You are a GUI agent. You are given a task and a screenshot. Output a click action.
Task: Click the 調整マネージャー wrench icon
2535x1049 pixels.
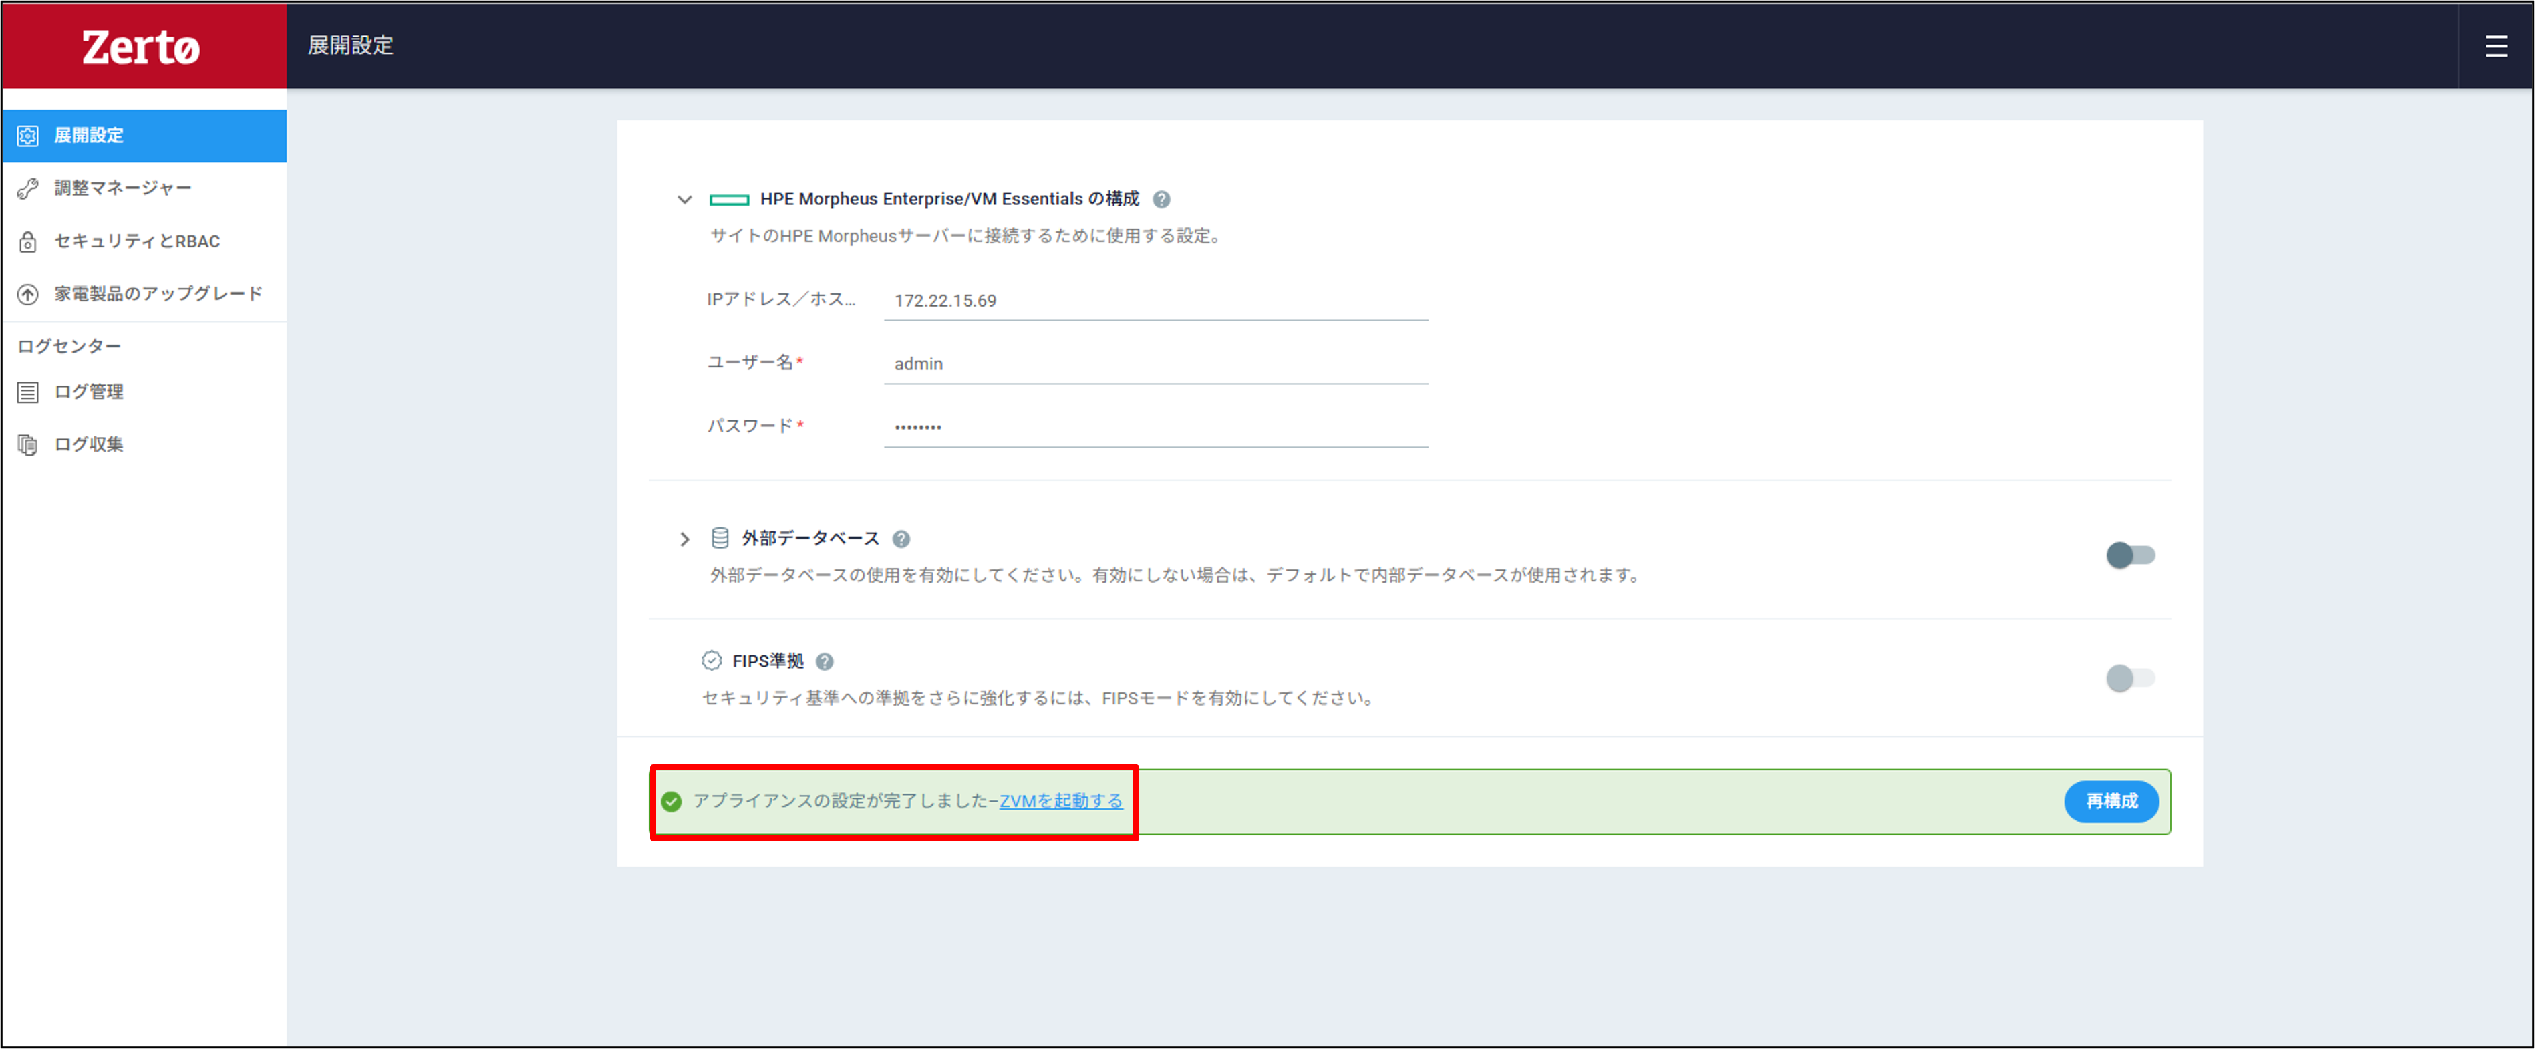click(27, 188)
